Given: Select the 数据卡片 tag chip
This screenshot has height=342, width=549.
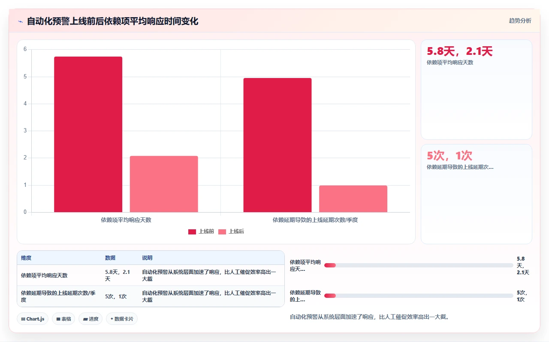Looking at the screenshot, I should tap(122, 319).
